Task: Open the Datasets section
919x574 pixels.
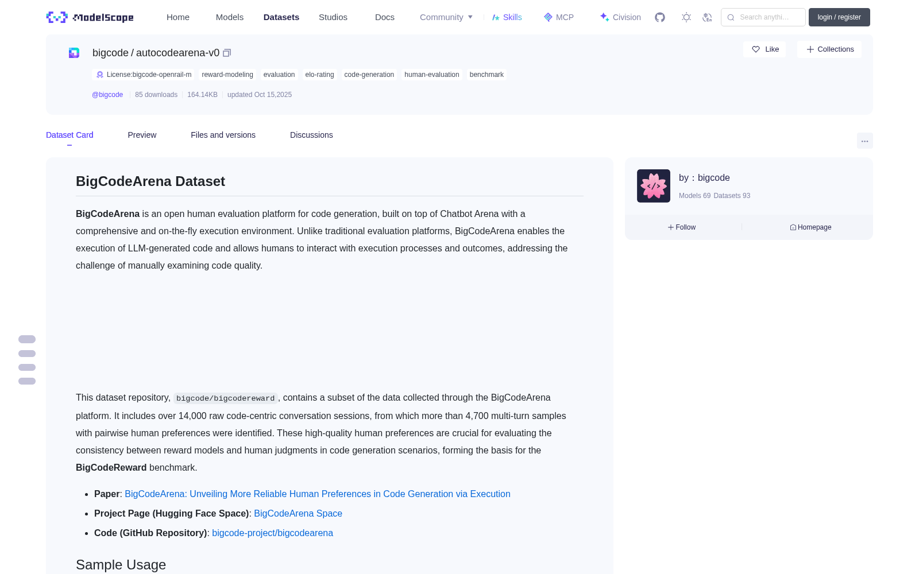Action: click(x=281, y=17)
